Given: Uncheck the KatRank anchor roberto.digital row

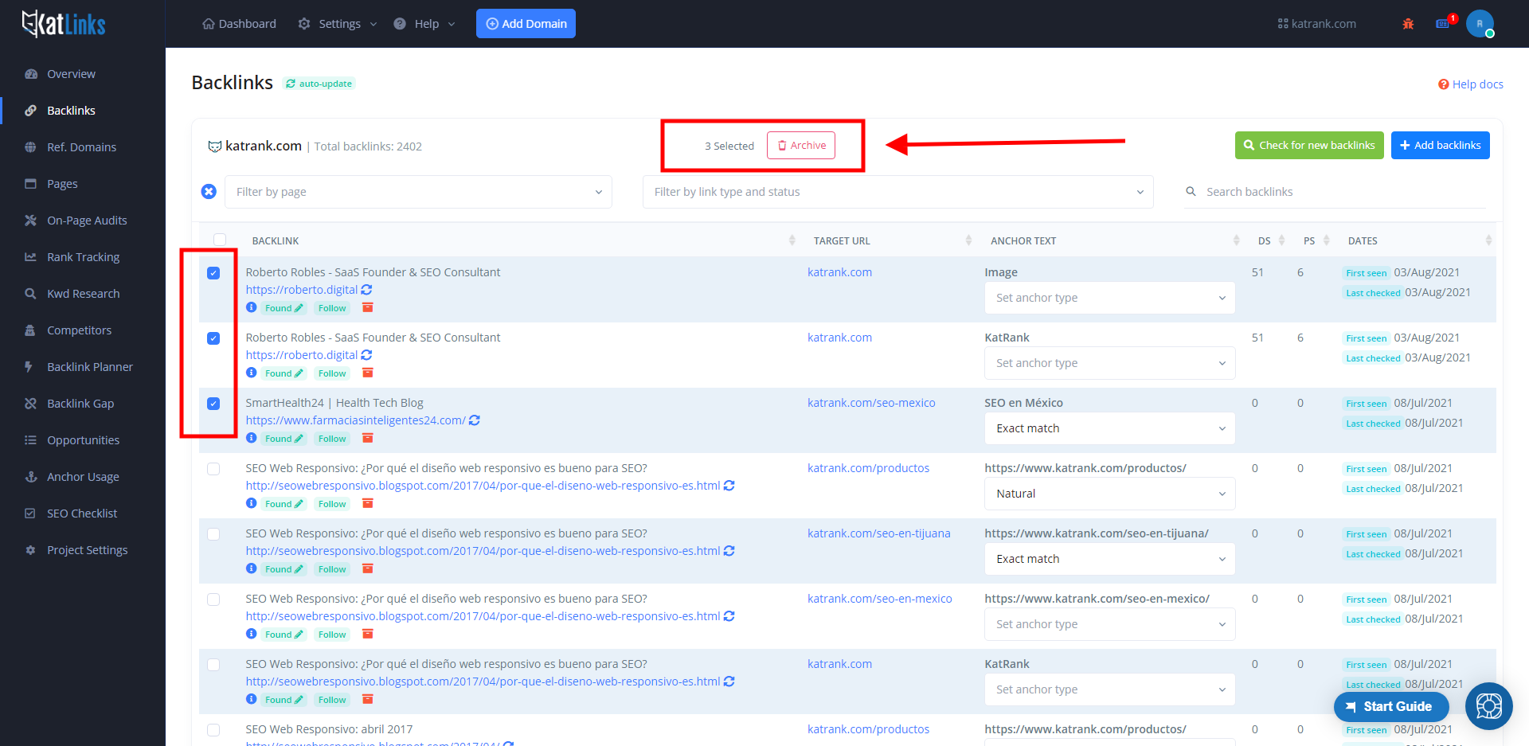Looking at the screenshot, I should click(x=213, y=338).
